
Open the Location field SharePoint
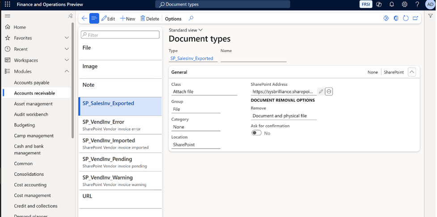click(195, 145)
